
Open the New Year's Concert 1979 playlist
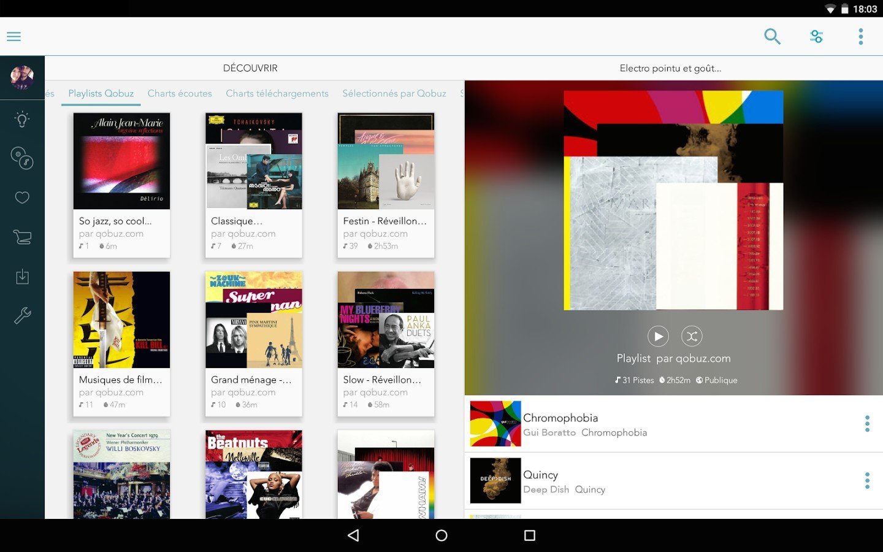point(121,474)
